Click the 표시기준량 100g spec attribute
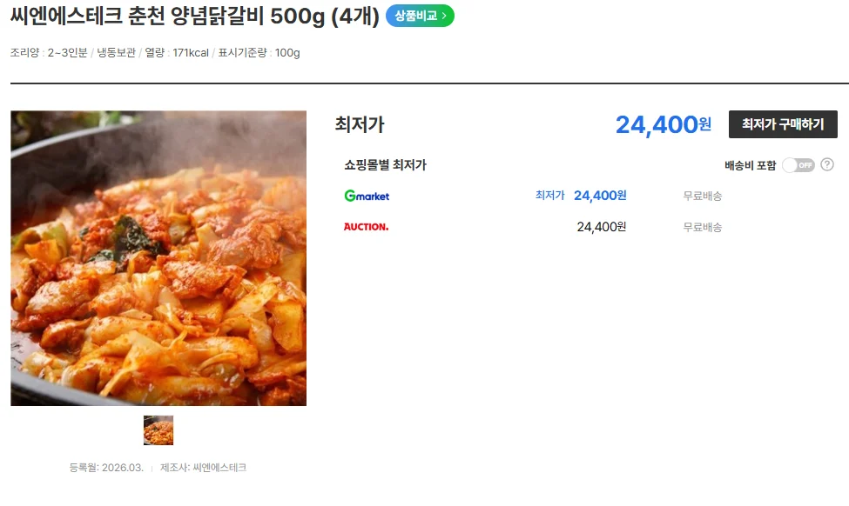Image resolution: width=849 pixels, height=506 pixels. tap(259, 53)
